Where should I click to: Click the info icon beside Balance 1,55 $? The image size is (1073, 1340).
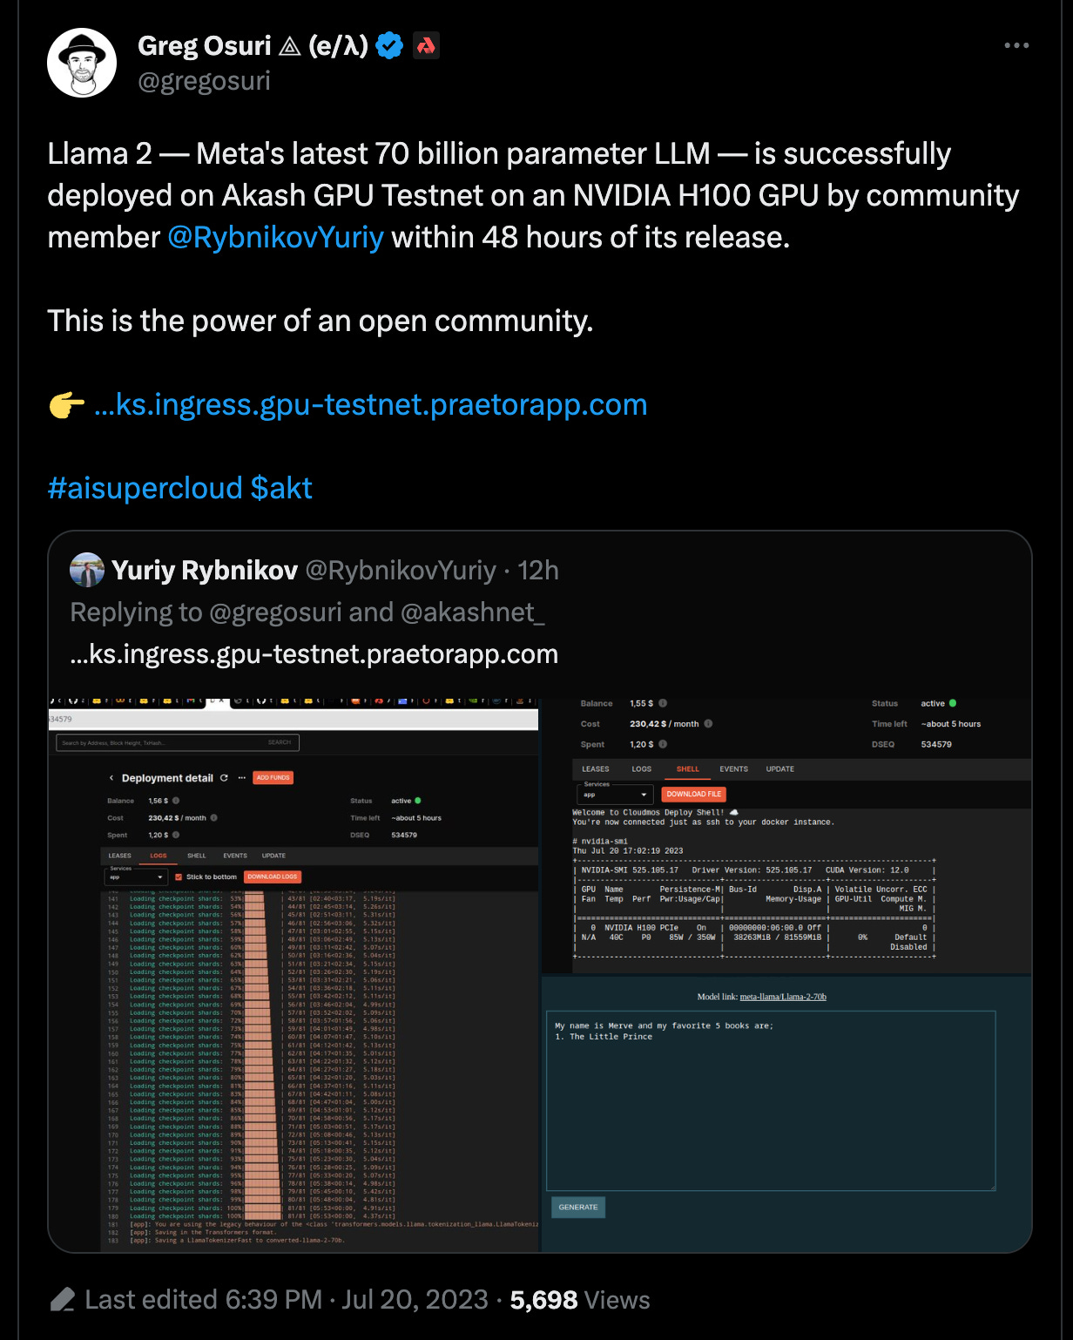(663, 703)
